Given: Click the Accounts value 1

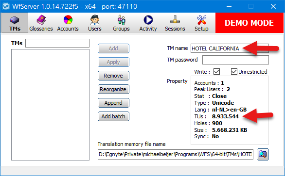Looking at the screenshot, I should tap(222, 83).
